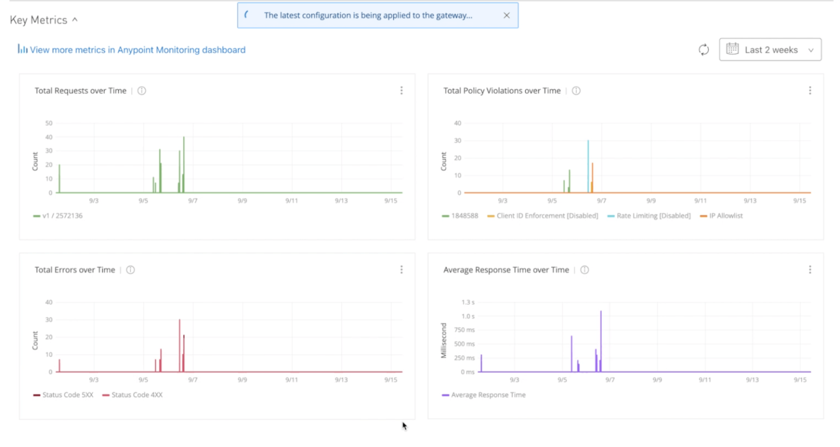Show info for Average Response Time chart
This screenshot has height=447, width=840.
click(585, 270)
